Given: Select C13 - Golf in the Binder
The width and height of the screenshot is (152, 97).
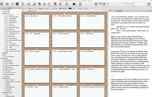Looking at the screenshot, I should pos(9,42).
